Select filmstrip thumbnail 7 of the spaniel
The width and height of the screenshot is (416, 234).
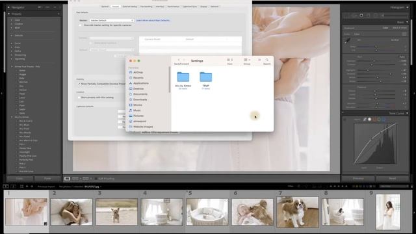298,212
